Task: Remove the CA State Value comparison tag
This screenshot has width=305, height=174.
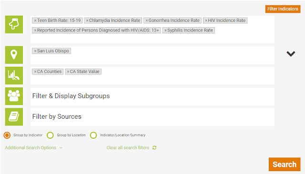Action: 68,72
